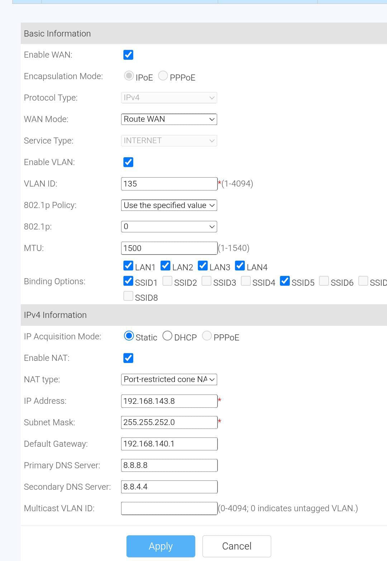Enable SSID2 binding checkbox
Image resolution: width=387 pixels, height=561 pixels.
167,281
